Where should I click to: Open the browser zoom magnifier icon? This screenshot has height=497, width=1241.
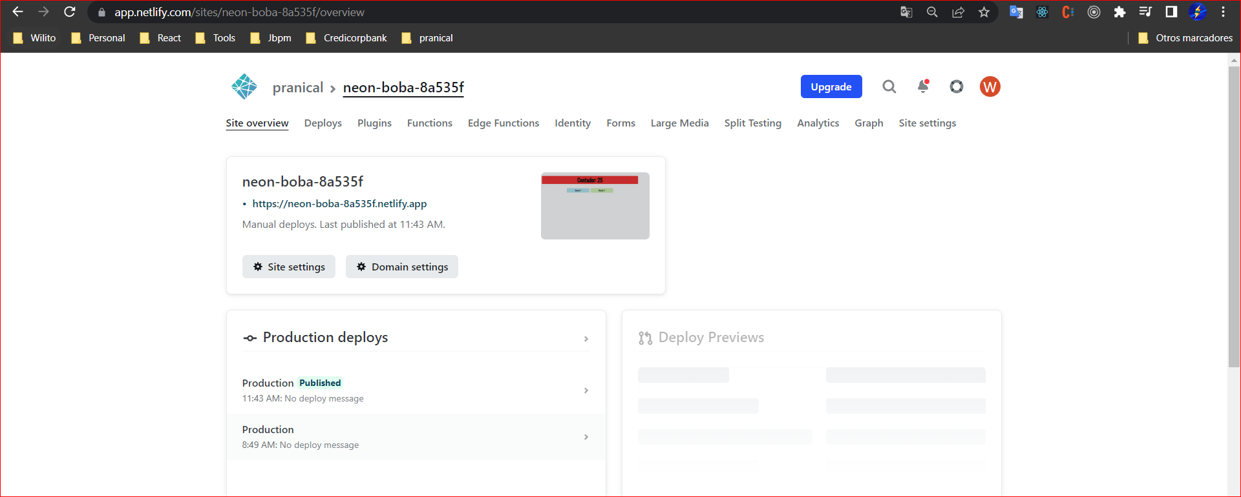coord(932,12)
